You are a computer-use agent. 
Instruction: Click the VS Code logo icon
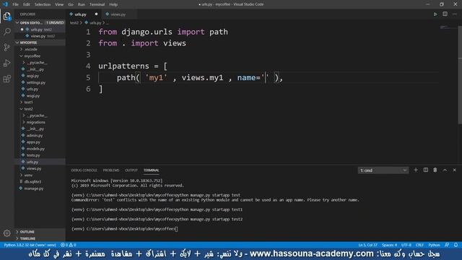pyautogui.click(x=5, y=4)
